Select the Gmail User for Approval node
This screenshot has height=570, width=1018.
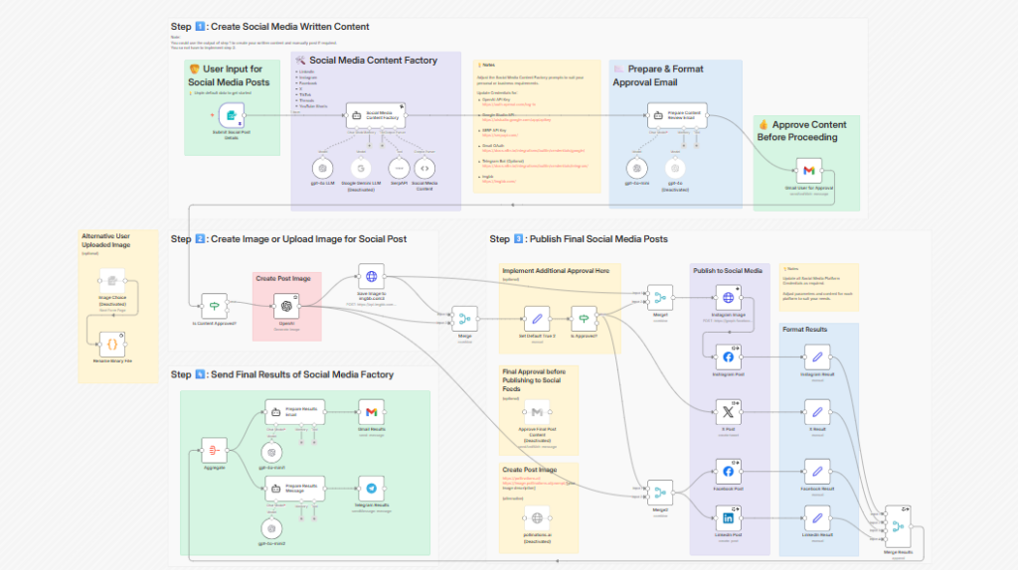click(809, 171)
